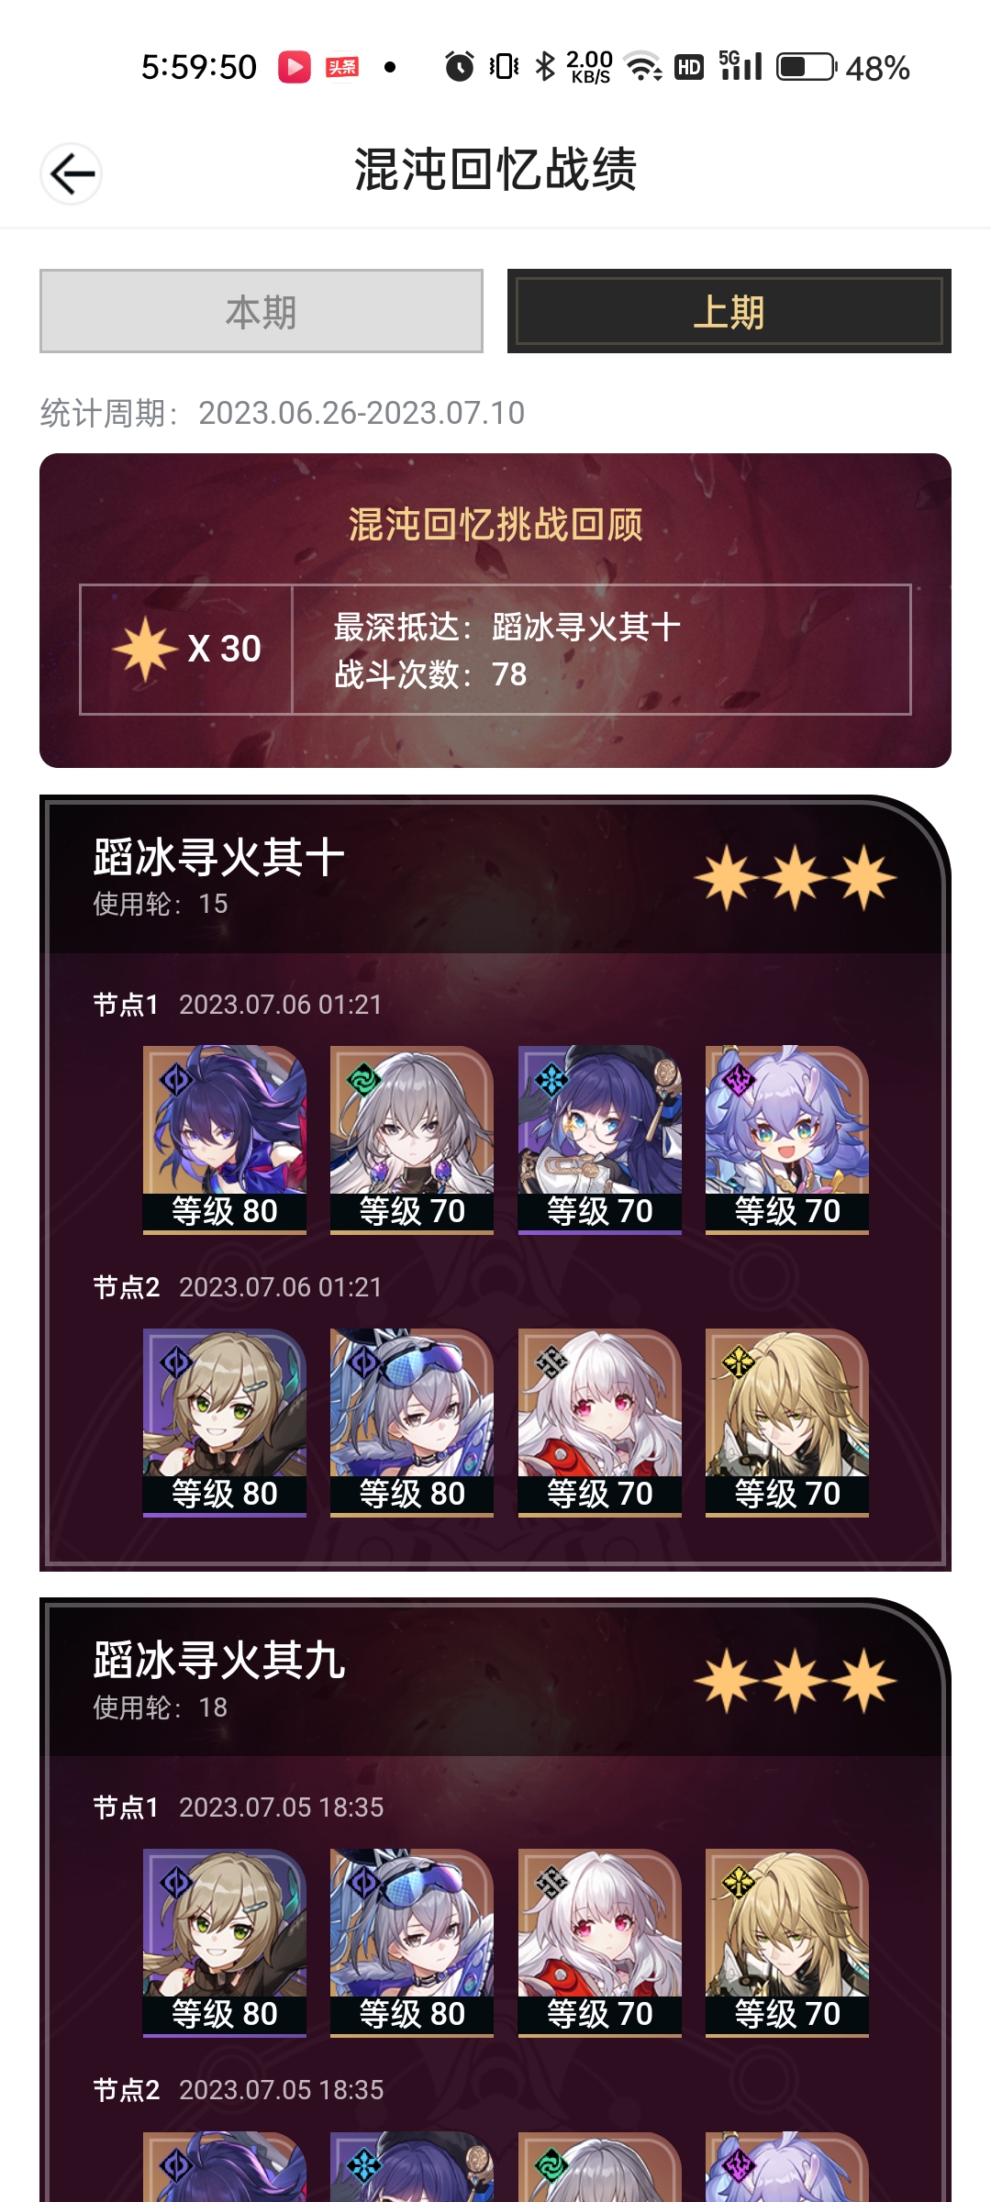Tap blonde imaginary-element character in 其十 节点2
Viewport: 991px width, 2202px height.
[787, 1422]
